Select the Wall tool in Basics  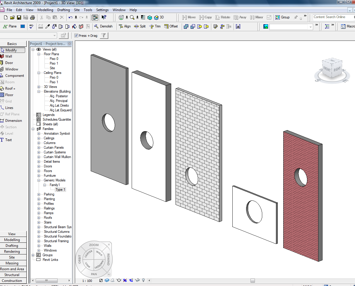9,56
